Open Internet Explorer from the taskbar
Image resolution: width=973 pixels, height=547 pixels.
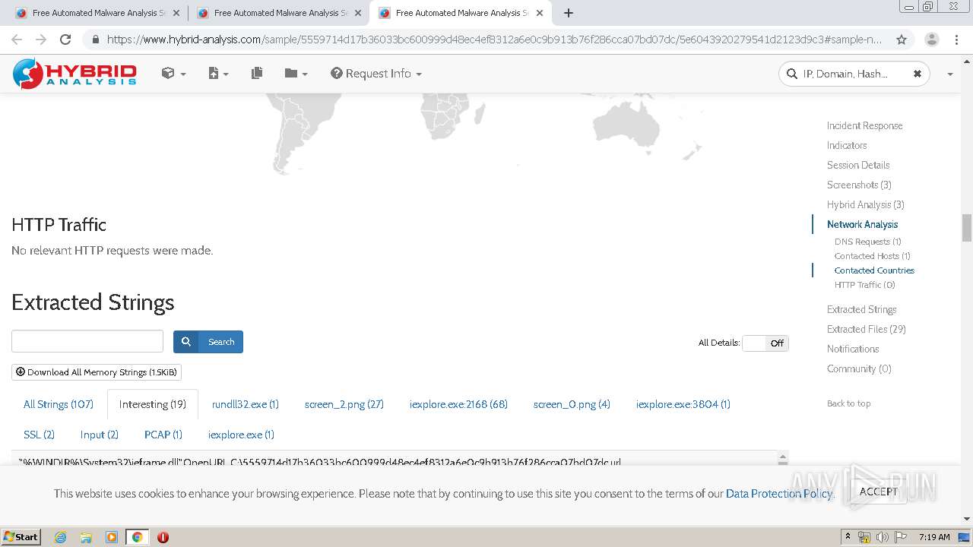coord(60,537)
